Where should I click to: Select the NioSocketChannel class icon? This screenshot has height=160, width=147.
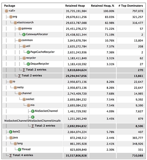[x=33, y=111]
